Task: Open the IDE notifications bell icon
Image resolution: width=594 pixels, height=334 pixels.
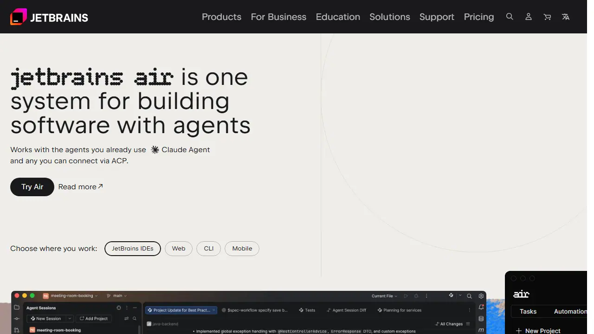Action: pyautogui.click(x=481, y=307)
